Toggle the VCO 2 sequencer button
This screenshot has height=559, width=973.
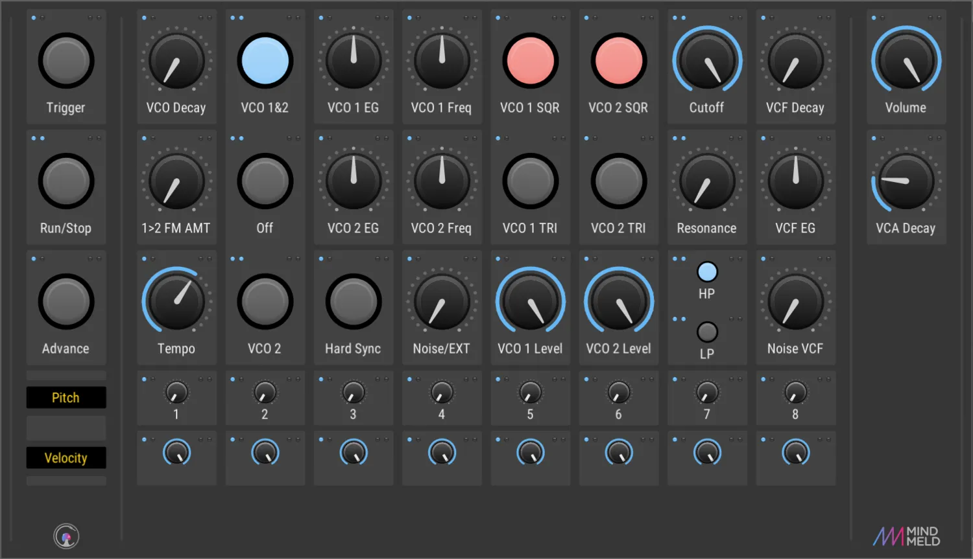265,302
